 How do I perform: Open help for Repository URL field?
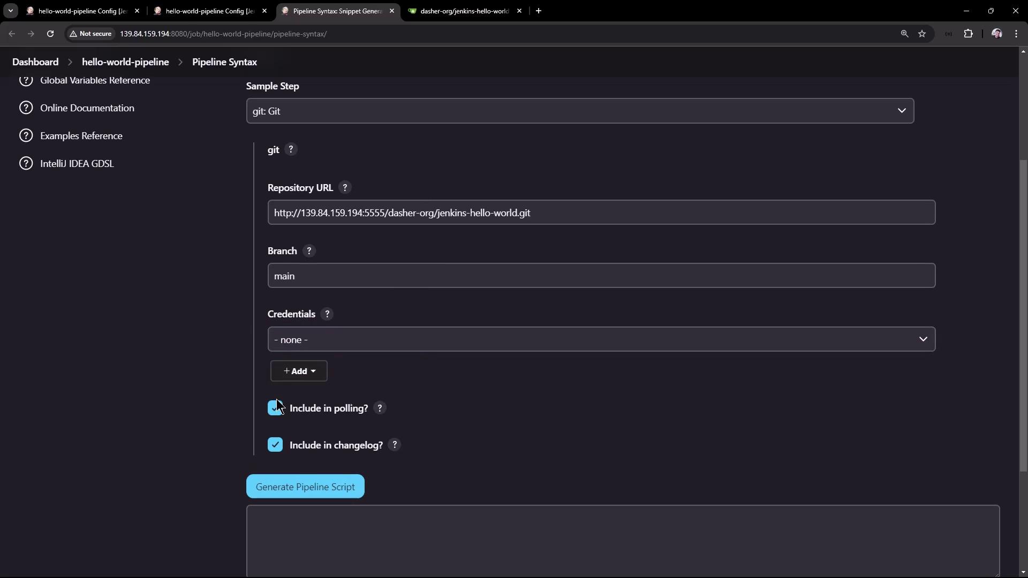coord(345,188)
